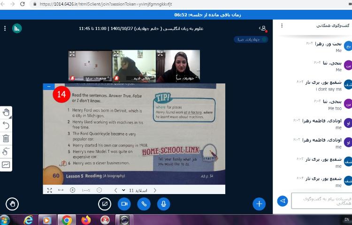Screen dimensions: 352x225
Task: Open the middle webcam name dropdown
Action: [141, 78]
